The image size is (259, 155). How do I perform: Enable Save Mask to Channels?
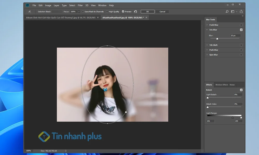pos(82,12)
